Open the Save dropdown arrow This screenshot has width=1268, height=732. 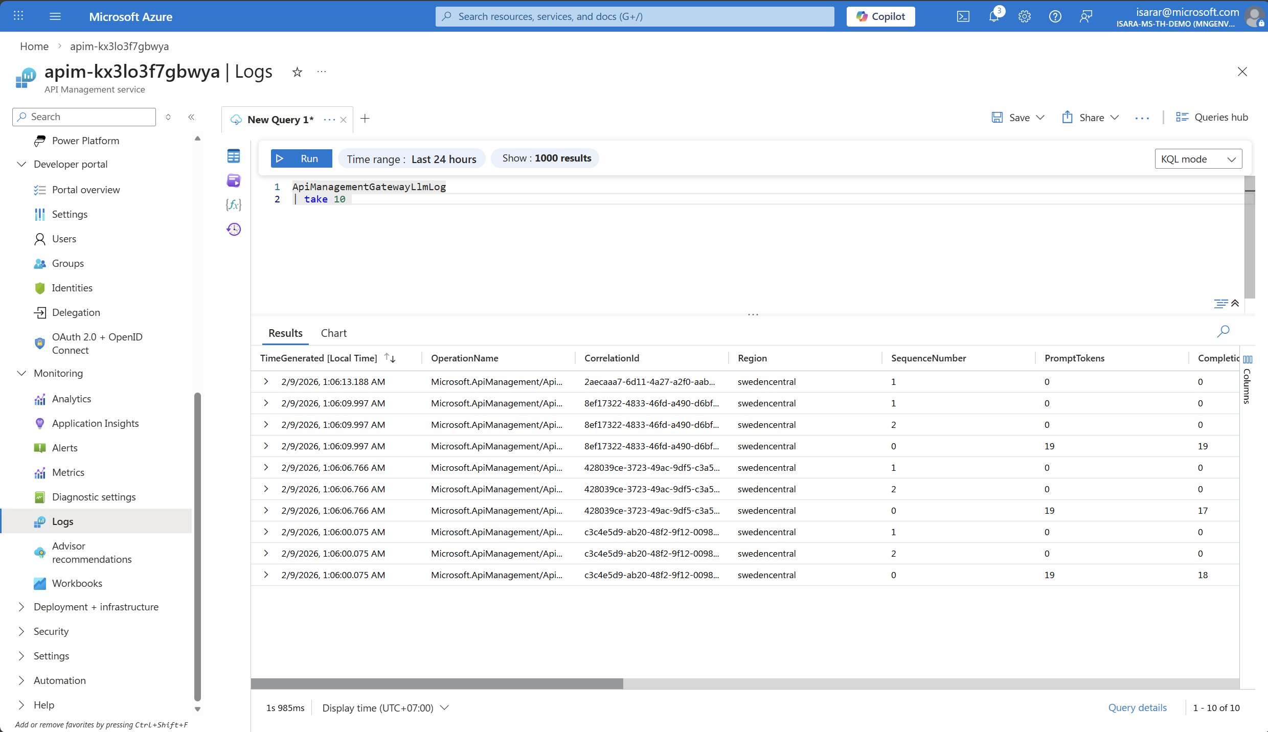(x=1040, y=118)
